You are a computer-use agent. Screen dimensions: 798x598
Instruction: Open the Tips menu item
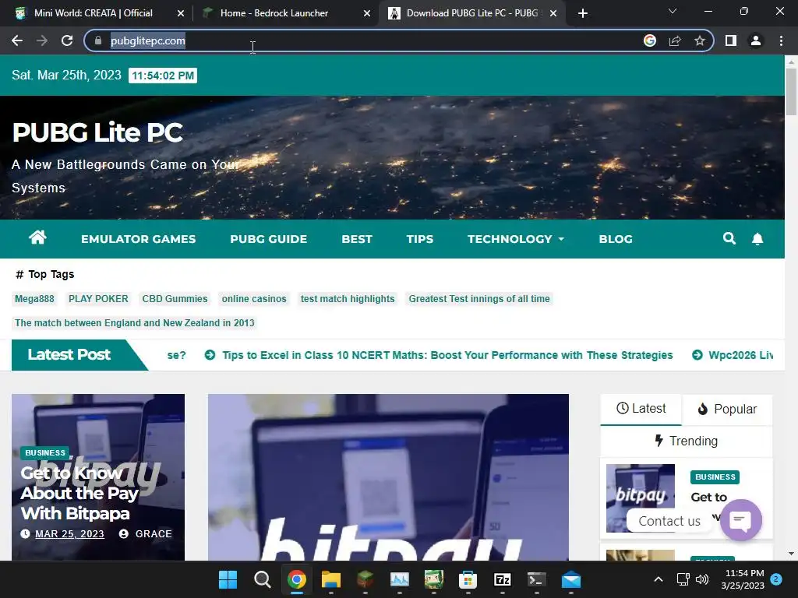[x=420, y=239]
